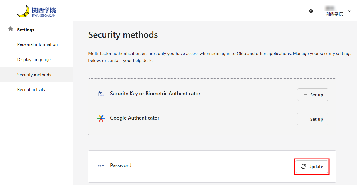Click the Google Authenticator asterisk icon
Screen dimensions: 357x185
coord(101,118)
